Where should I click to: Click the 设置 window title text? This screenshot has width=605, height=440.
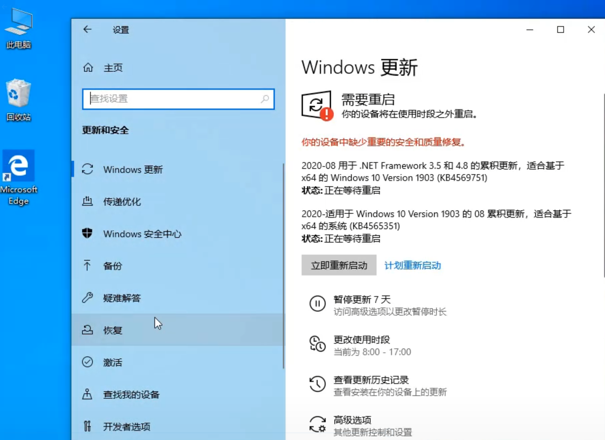(120, 30)
